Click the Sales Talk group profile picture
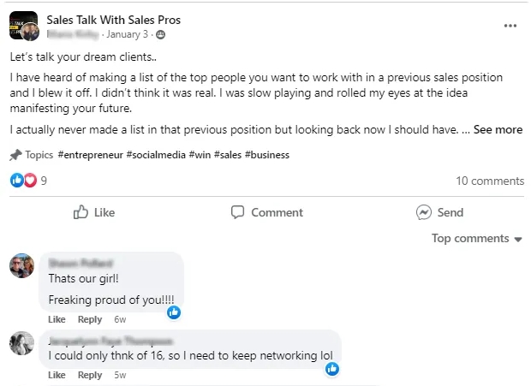531x386 pixels. coord(23,26)
